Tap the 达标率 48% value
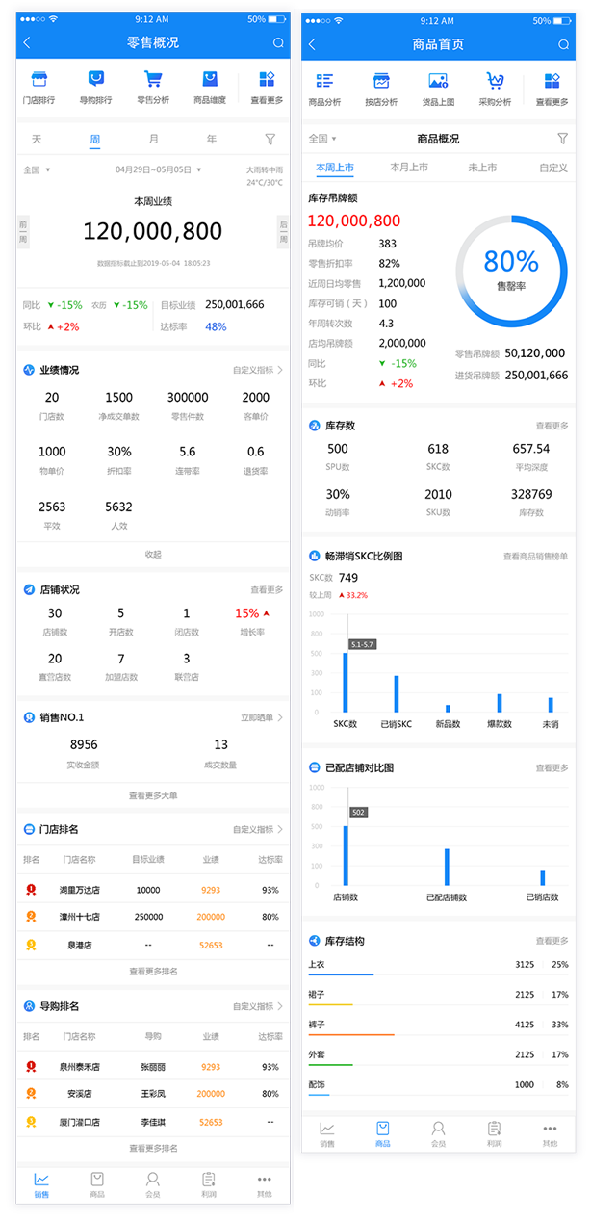The width and height of the screenshot is (591, 1221). pyautogui.click(x=216, y=327)
